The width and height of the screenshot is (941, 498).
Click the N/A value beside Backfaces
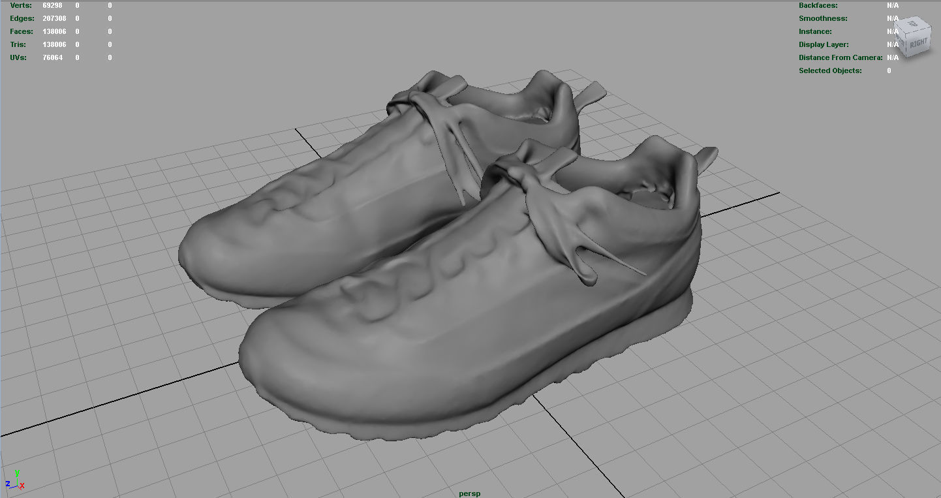pos(893,5)
